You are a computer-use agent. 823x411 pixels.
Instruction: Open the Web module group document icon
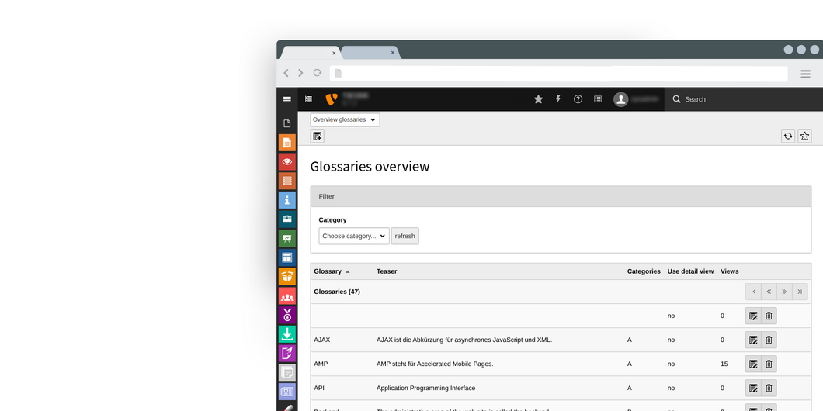click(287, 124)
